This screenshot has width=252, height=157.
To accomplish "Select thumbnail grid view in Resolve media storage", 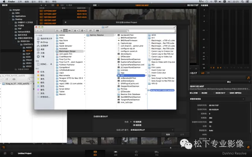I will (x=53, y=5).
